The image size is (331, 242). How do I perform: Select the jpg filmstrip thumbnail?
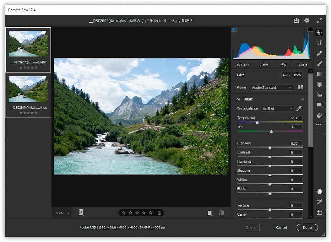point(28,89)
